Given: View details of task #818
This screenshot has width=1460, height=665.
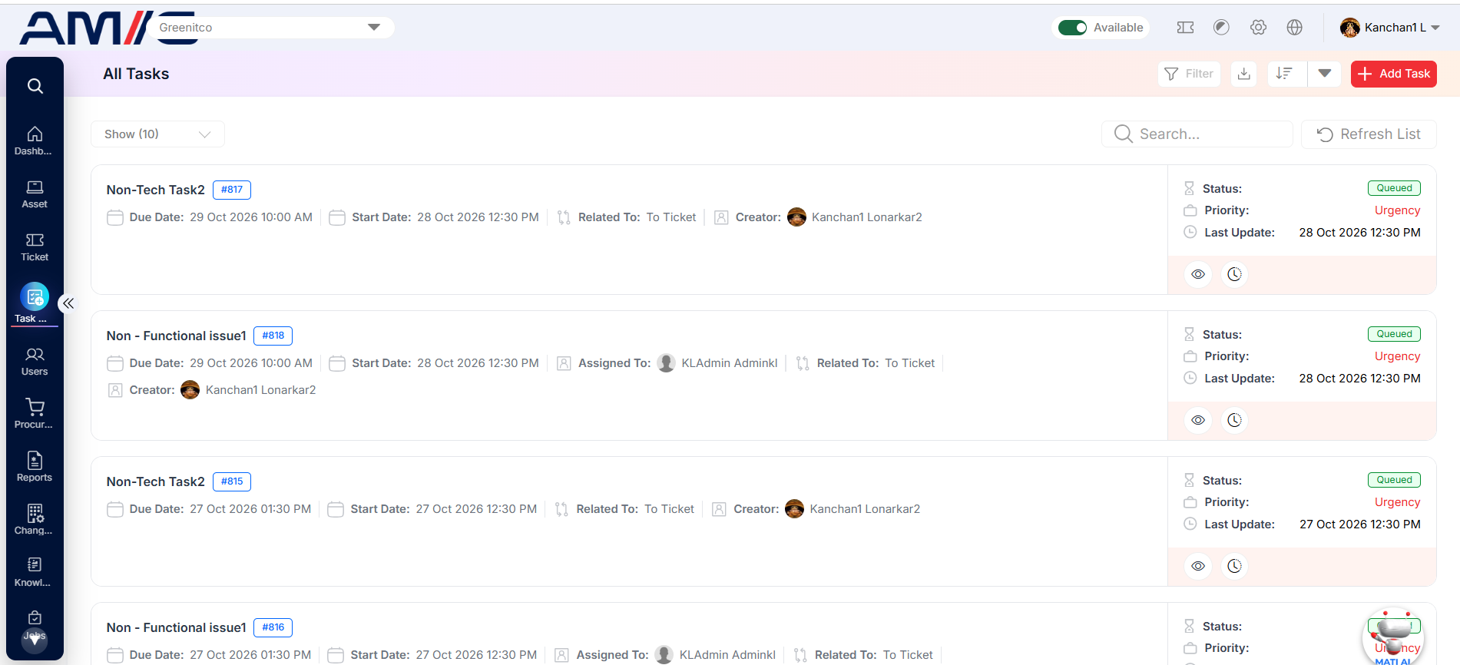Looking at the screenshot, I should point(1198,420).
